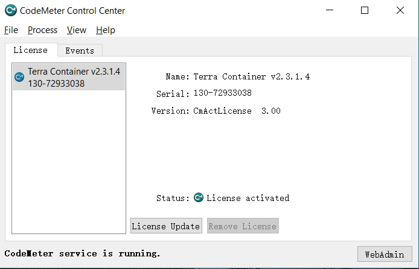Image resolution: width=419 pixels, height=269 pixels.
Task: Click the License Update button
Action: (x=166, y=226)
